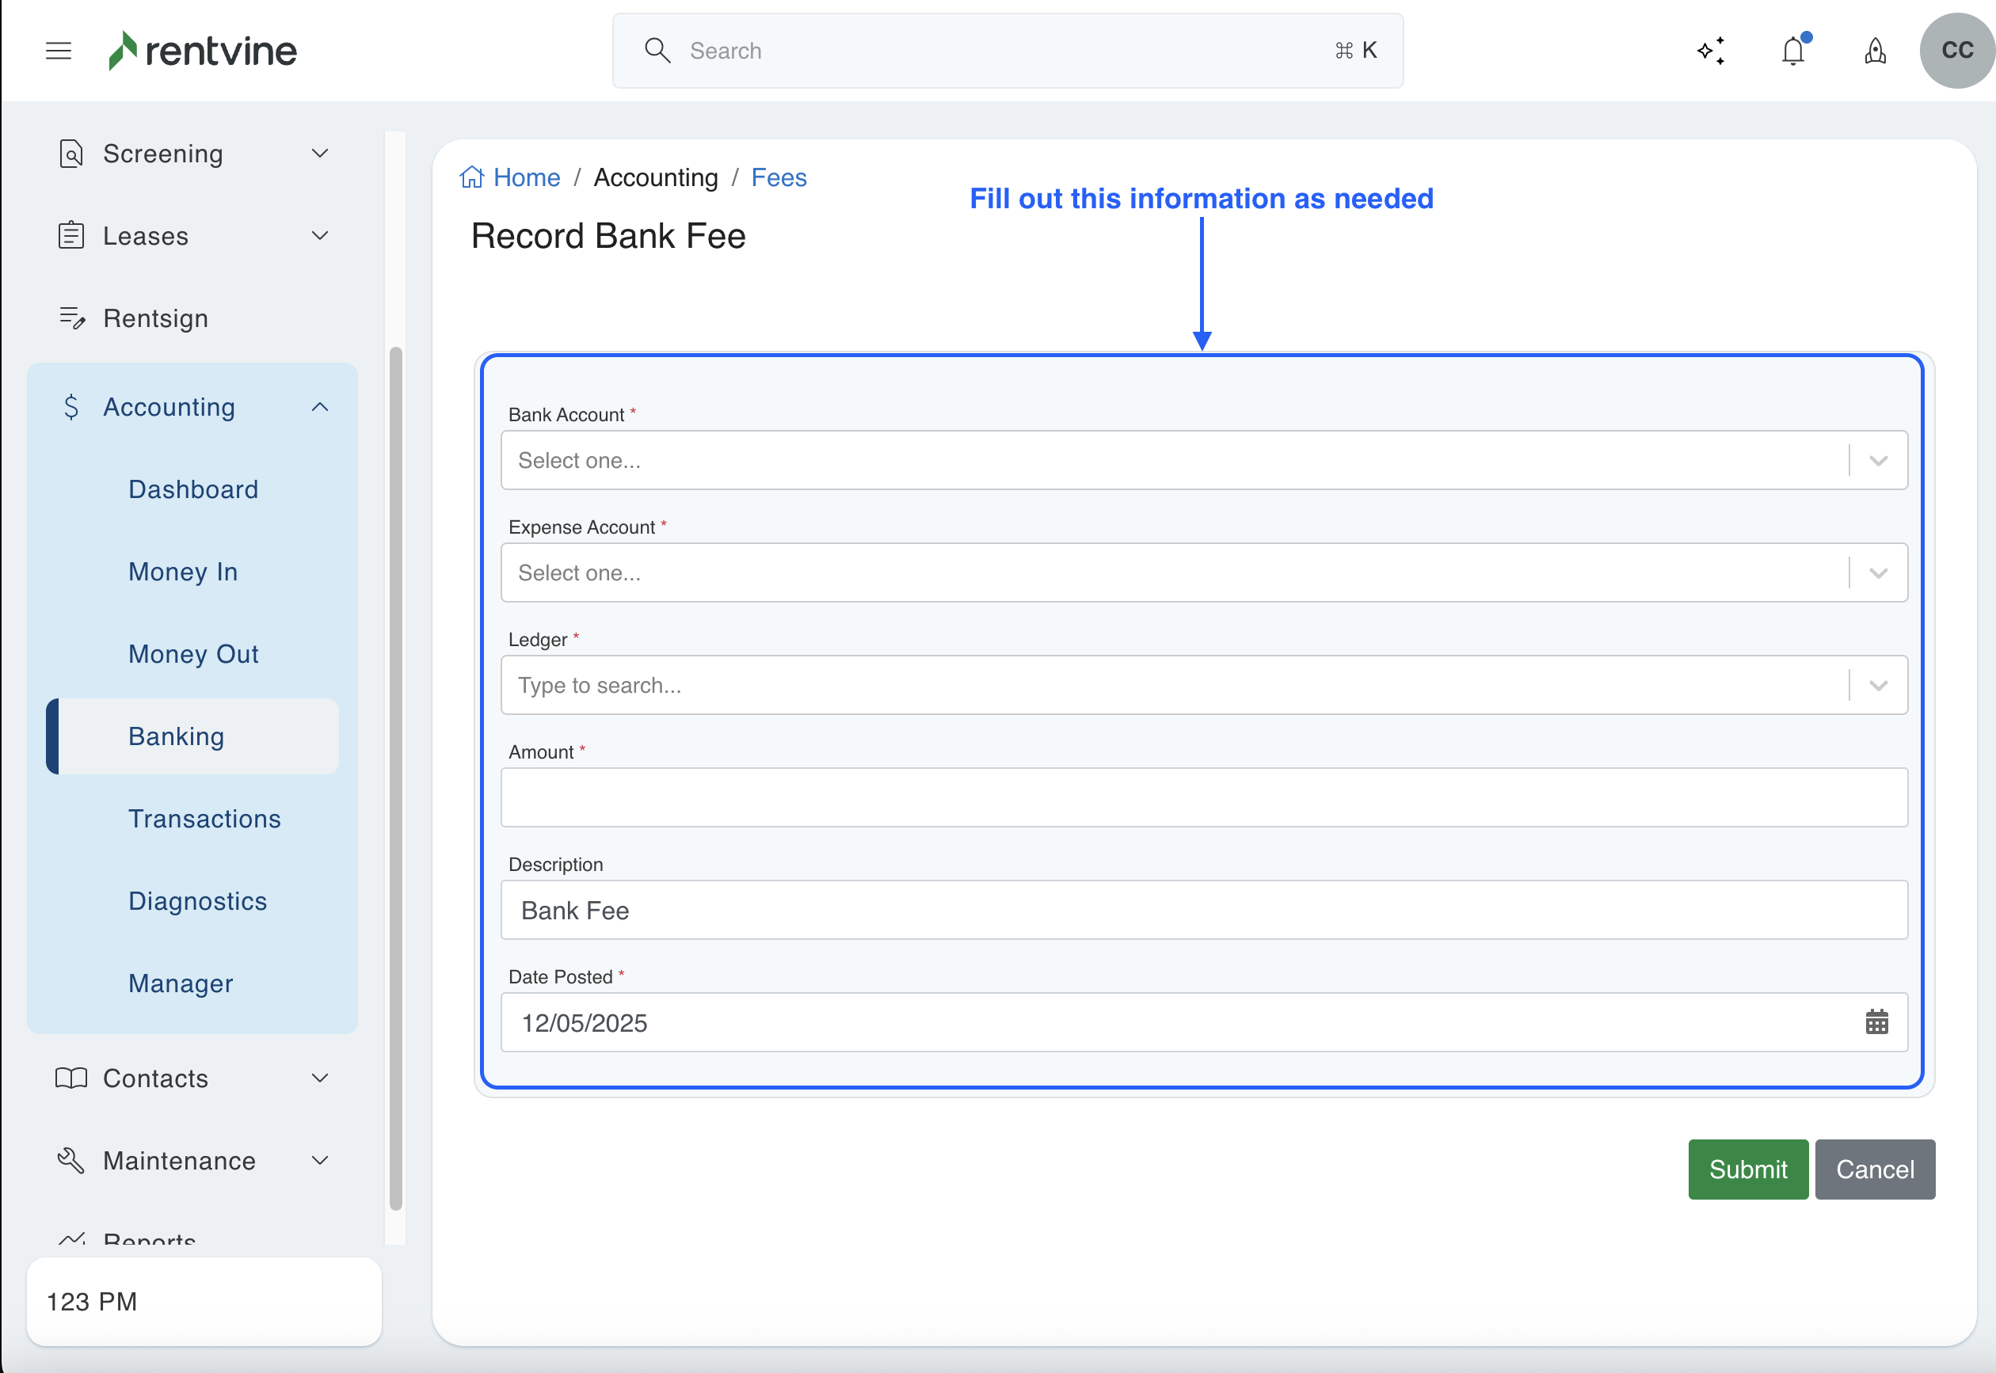Image resolution: width=1996 pixels, height=1373 pixels.
Task: Open the Transactions menu item
Action: tap(205, 818)
